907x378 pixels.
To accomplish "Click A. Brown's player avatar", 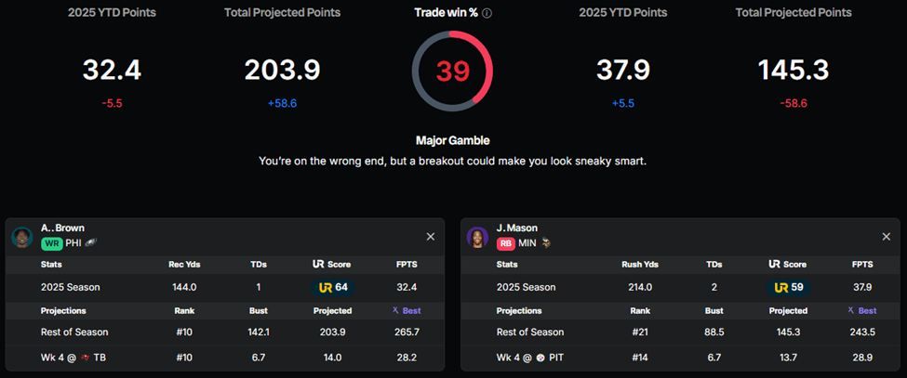I will (x=22, y=237).
